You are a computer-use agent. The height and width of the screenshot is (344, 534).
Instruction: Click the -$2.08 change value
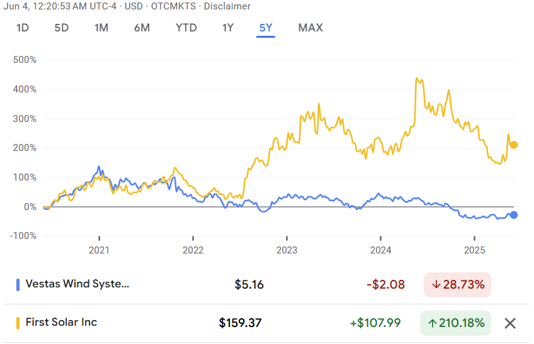click(385, 285)
